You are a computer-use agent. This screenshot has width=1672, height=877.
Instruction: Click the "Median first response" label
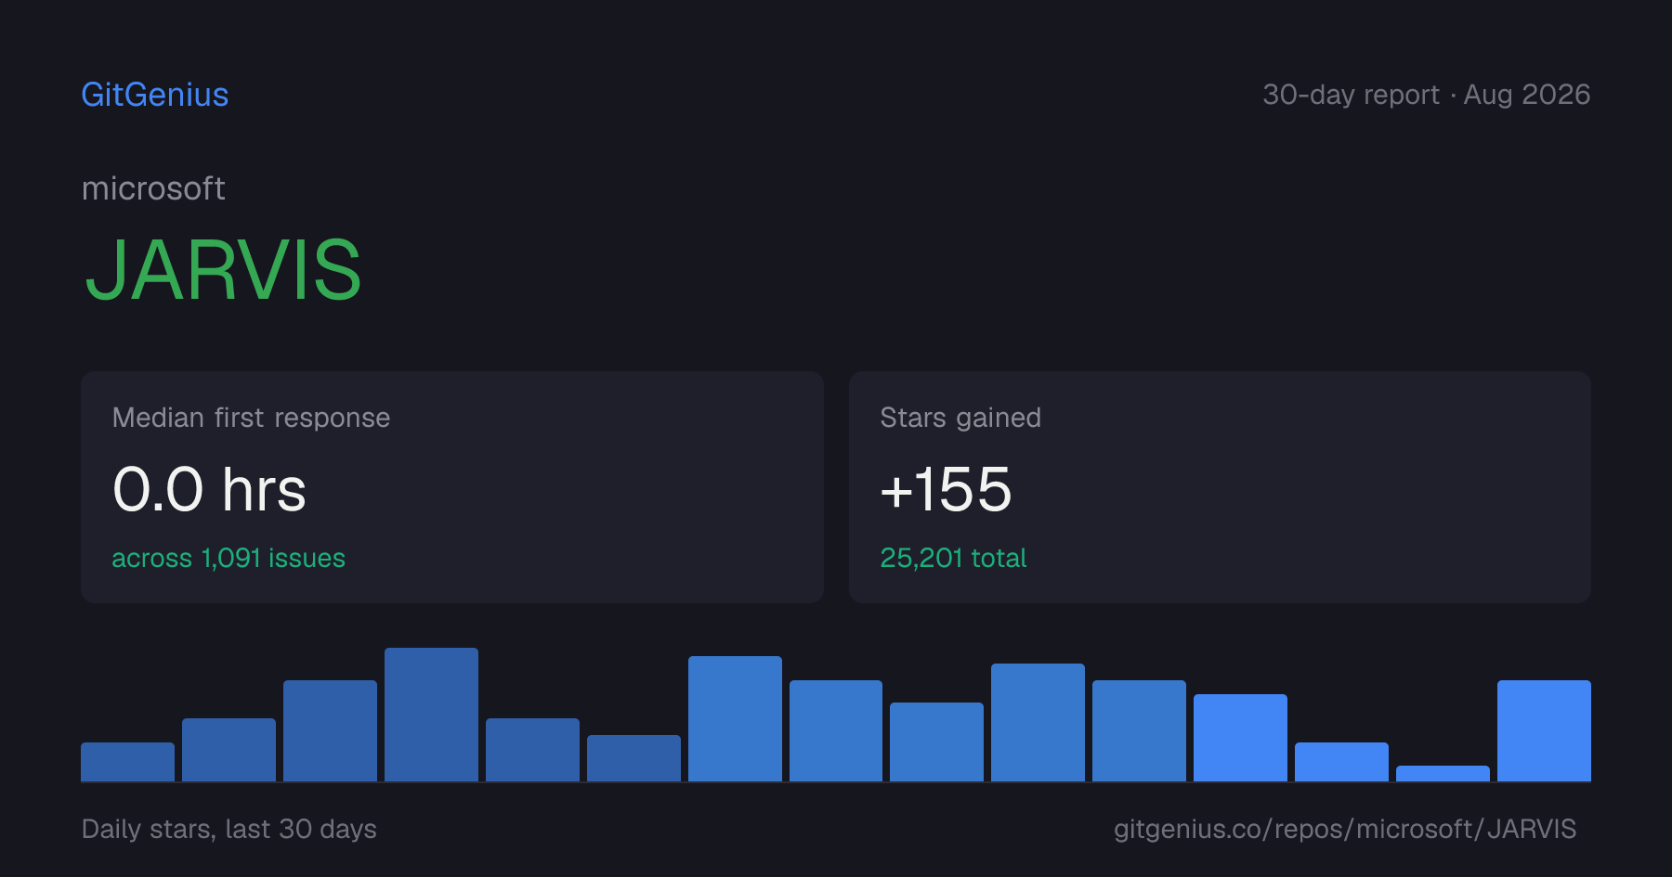tap(251, 418)
